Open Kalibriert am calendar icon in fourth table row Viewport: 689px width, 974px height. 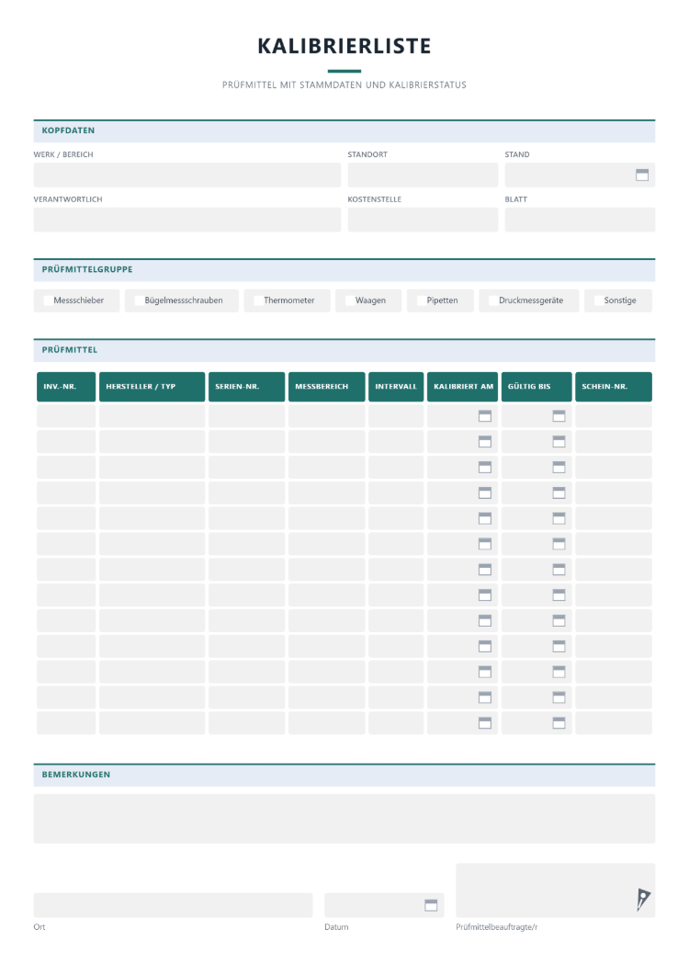tap(485, 493)
